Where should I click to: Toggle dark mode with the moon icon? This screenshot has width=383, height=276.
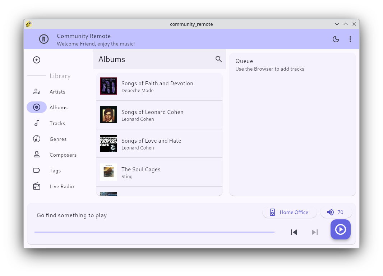click(x=336, y=39)
